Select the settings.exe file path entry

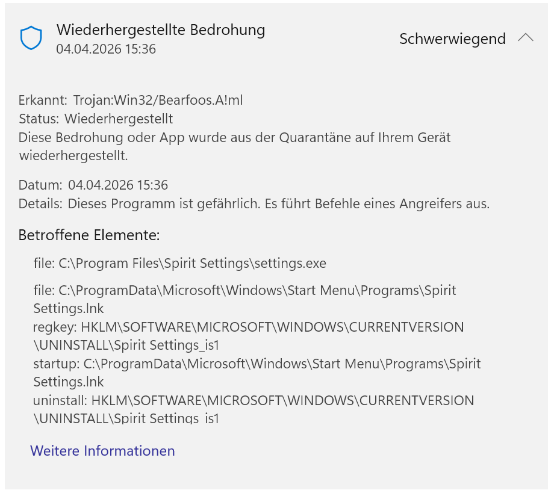point(180,263)
